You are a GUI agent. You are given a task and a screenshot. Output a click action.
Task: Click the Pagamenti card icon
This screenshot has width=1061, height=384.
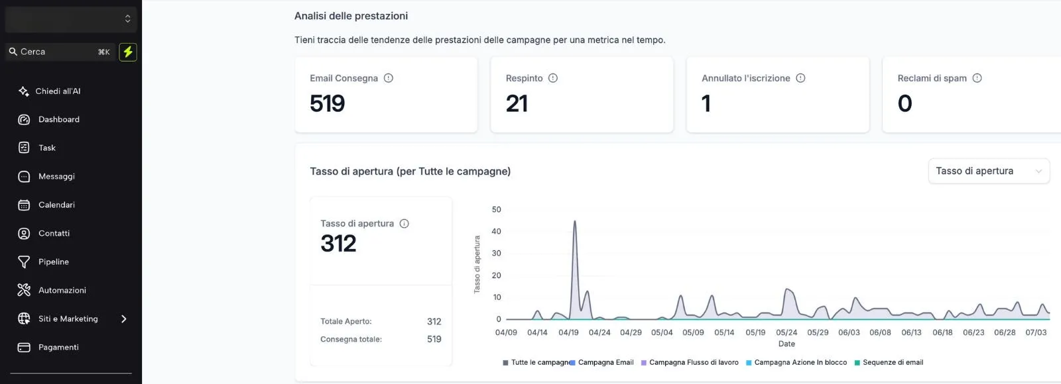coord(24,348)
